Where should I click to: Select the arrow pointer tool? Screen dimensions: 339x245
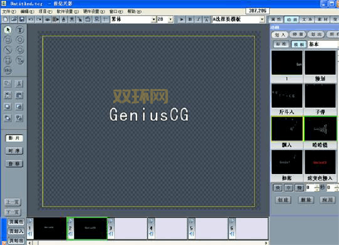[x=8, y=30]
